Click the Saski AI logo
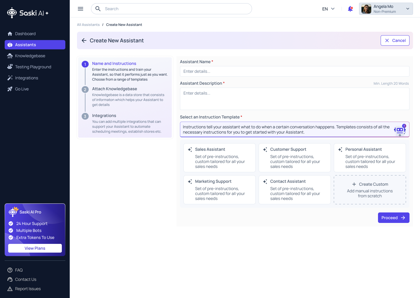 pyautogui.click(x=28, y=13)
